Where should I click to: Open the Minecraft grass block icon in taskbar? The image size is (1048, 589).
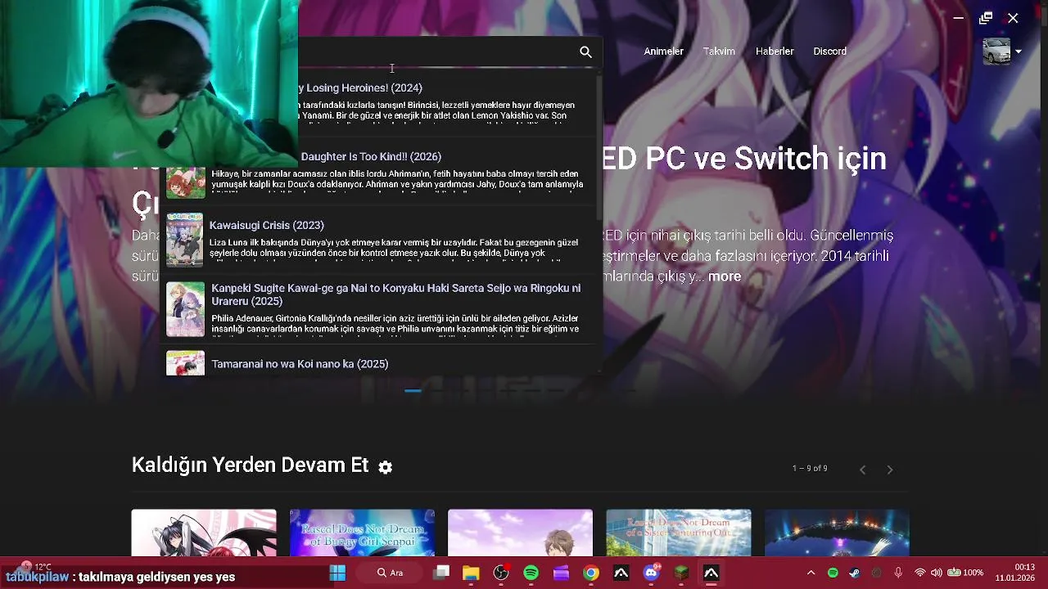[681, 573]
